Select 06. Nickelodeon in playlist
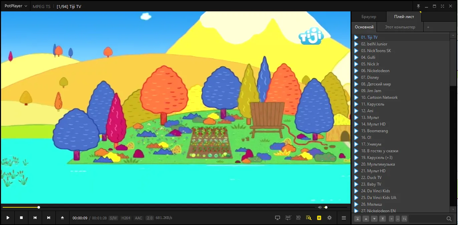Screen dimensions: 458x225 402,71
